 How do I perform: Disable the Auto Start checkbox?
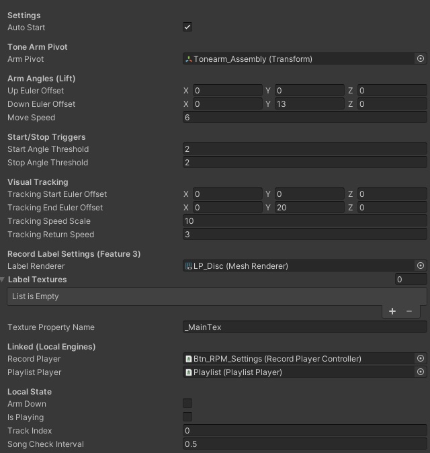[187, 27]
